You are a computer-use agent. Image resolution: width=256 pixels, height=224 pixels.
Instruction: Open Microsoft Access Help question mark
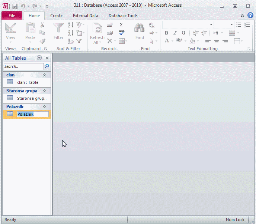pyautogui.click(x=250, y=15)
